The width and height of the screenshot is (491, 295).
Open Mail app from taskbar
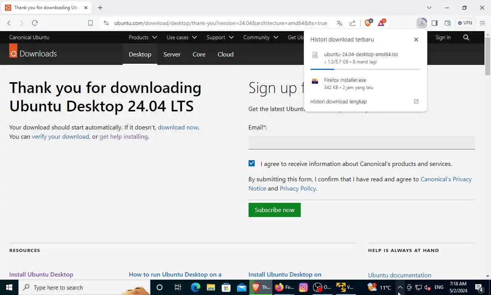coord(242,287)
